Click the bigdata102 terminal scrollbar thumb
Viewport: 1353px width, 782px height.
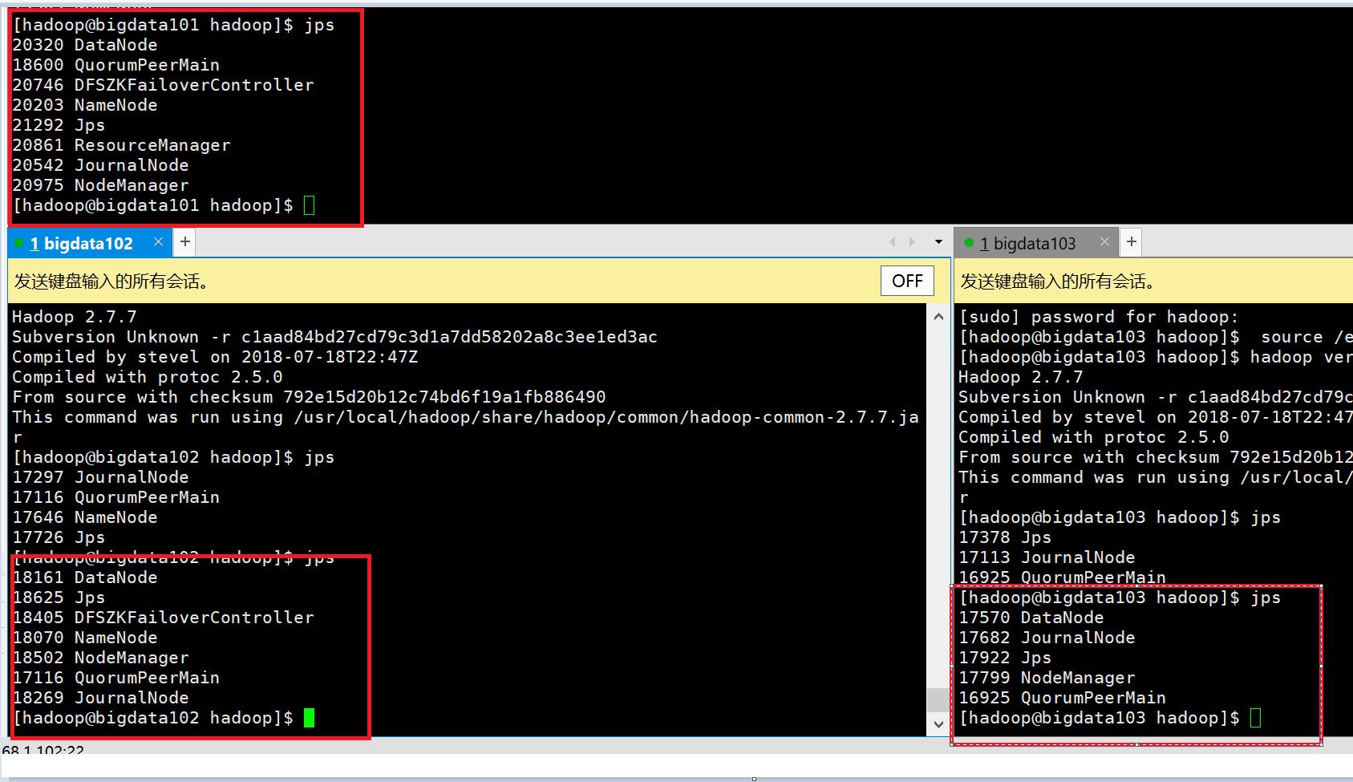point(938,700)
